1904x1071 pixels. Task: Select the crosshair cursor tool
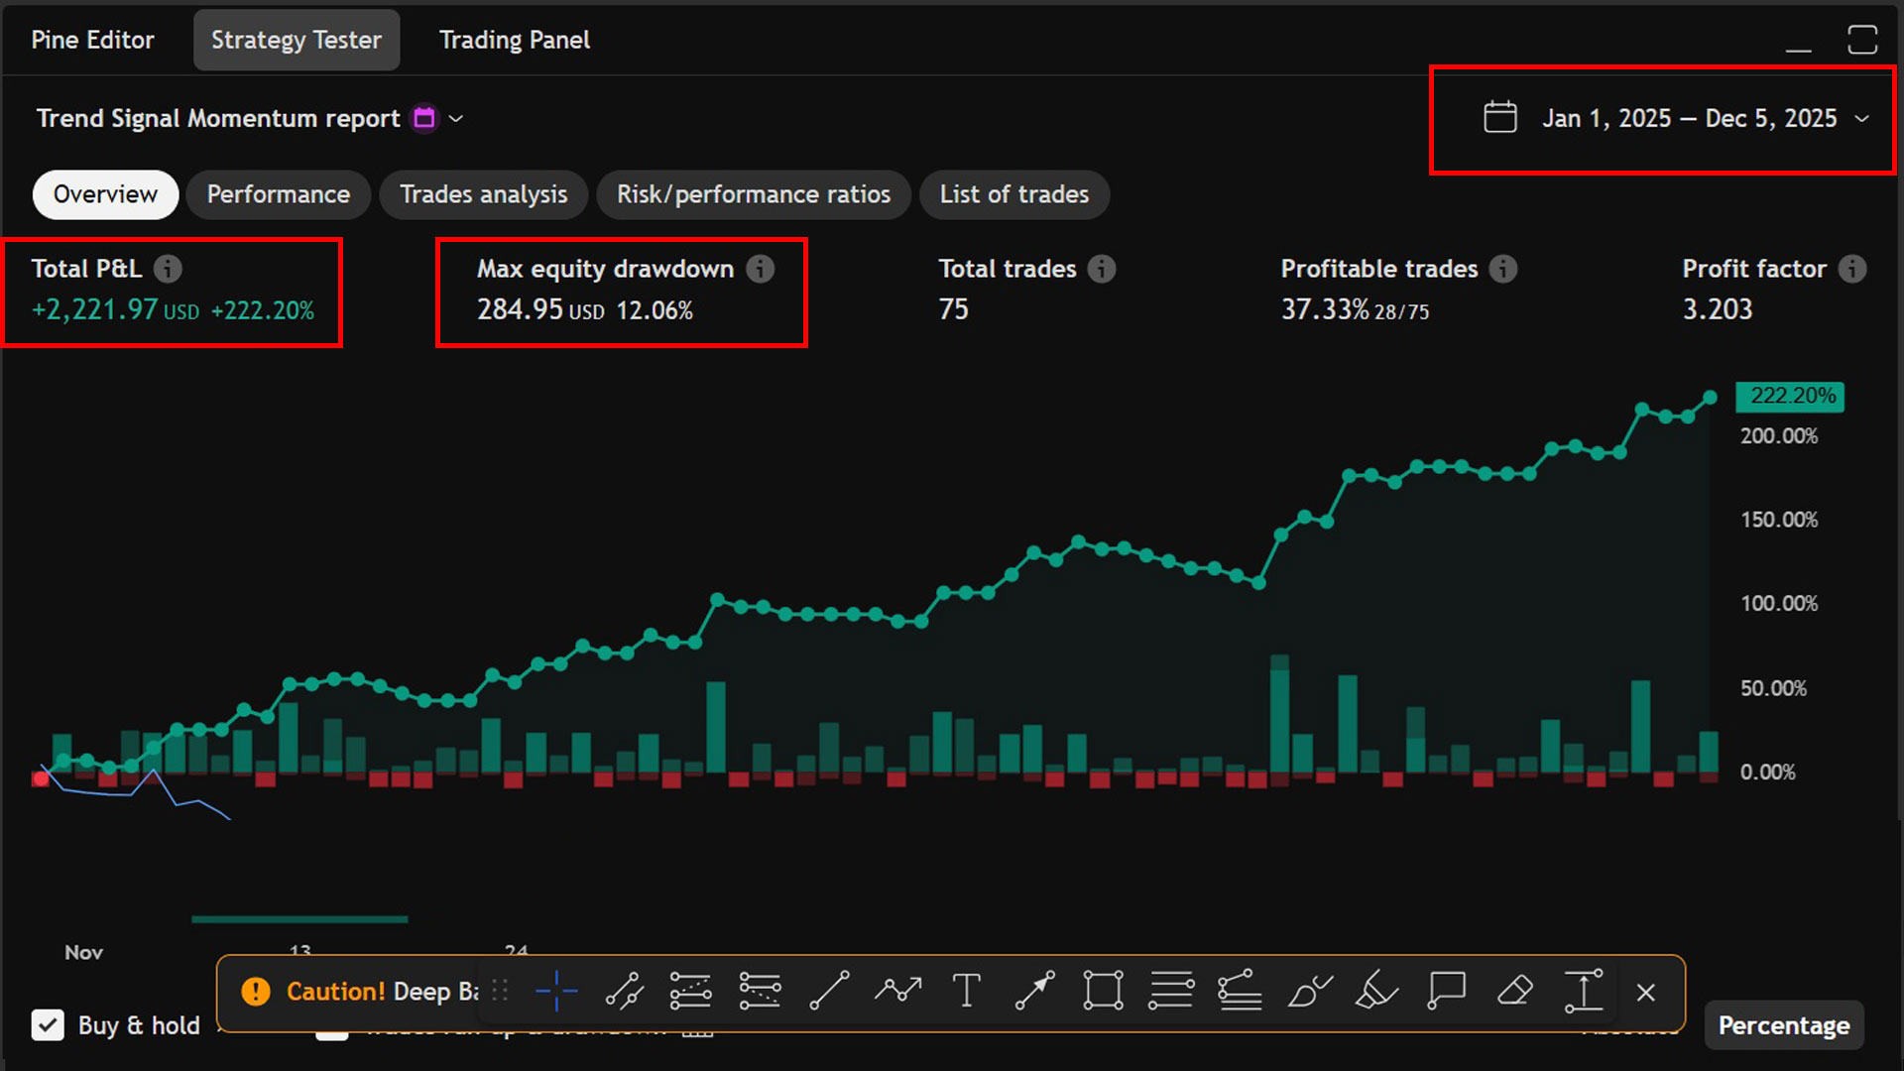point(555,991)
